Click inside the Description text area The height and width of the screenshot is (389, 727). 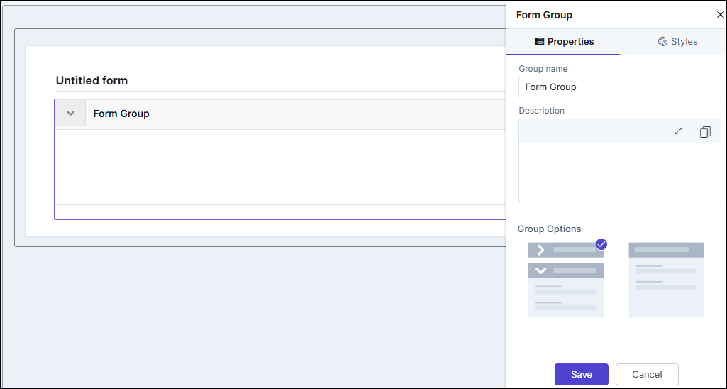pyautogui.click(x=619, y=172)
